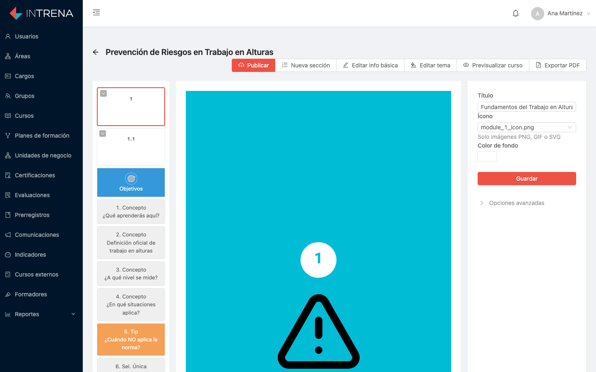Select slide '2. Concepto Definición oficial'
The height and width of the screenshot is (372, 596).
coord(131,243)
